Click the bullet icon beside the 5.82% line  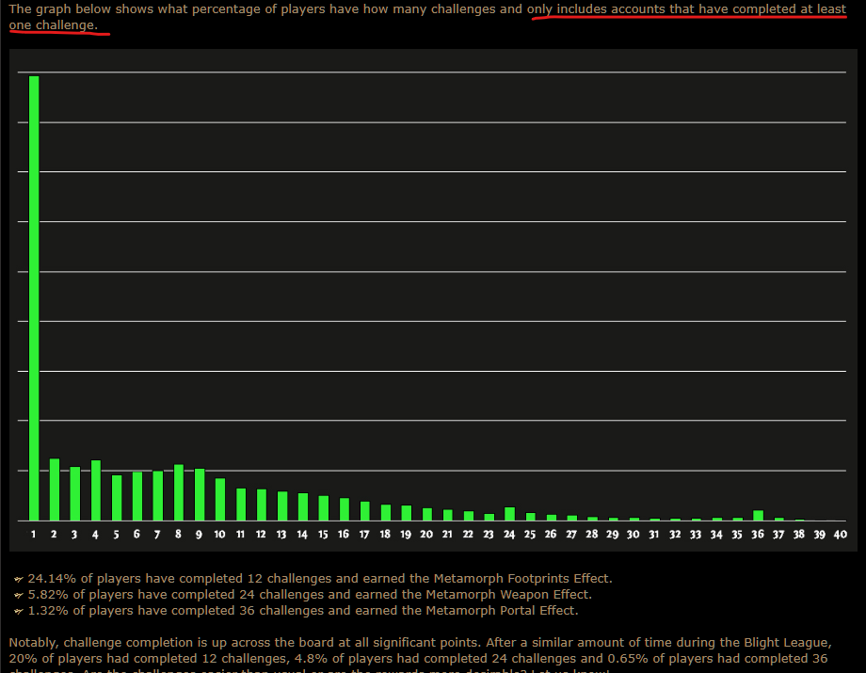[18, 595]
